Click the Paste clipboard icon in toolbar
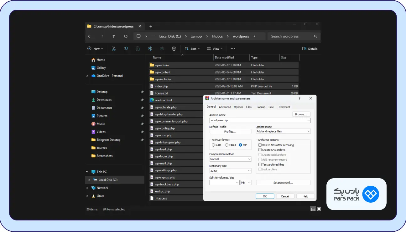Image resolution: width=406 pixels, height=232 pixels. click(x=138, y=48)
